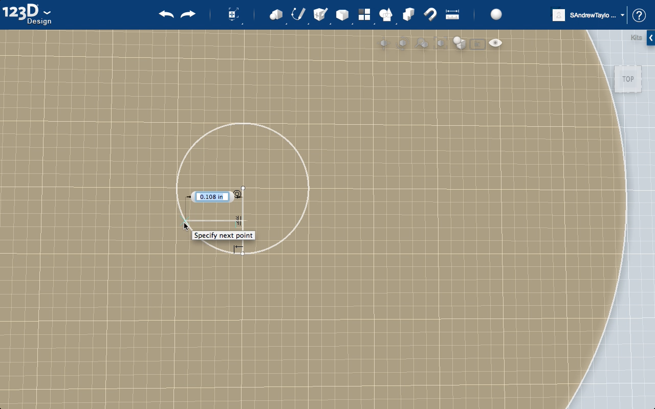The width and height of the screenshot is (655, 409).
Task: Open the Sketch tool with pencil
Action: 298,14
